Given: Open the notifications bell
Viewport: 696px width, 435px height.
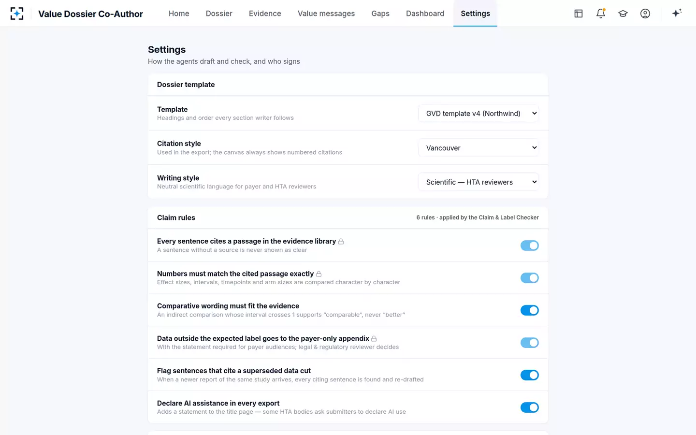Looking at the screenshot, I should pyautogui.click(x=601, y=14).
